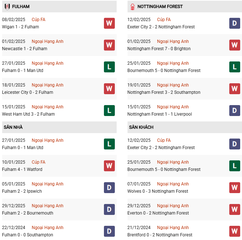
Task: Open Cúp FA link for 08/02/2025 match
Action: (x=39, y=20)
